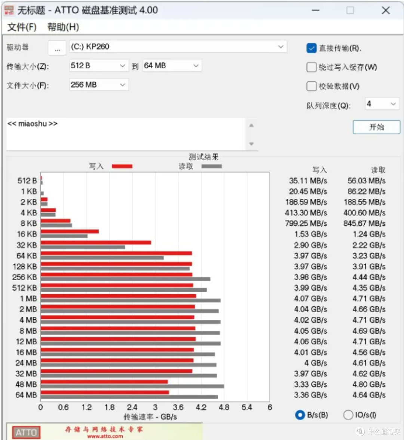Image resolution: width=404 pixels, height=440 pixels.
Task: Click the red write bar for 32 KB
Action: [96, 242]
